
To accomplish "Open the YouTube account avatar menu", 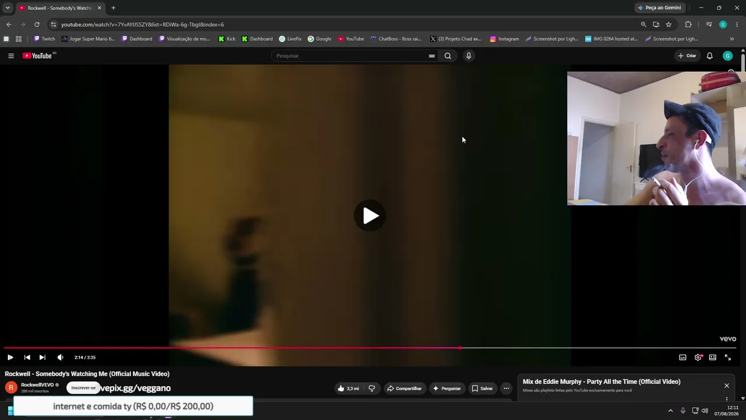I will (x=727, y=56).
